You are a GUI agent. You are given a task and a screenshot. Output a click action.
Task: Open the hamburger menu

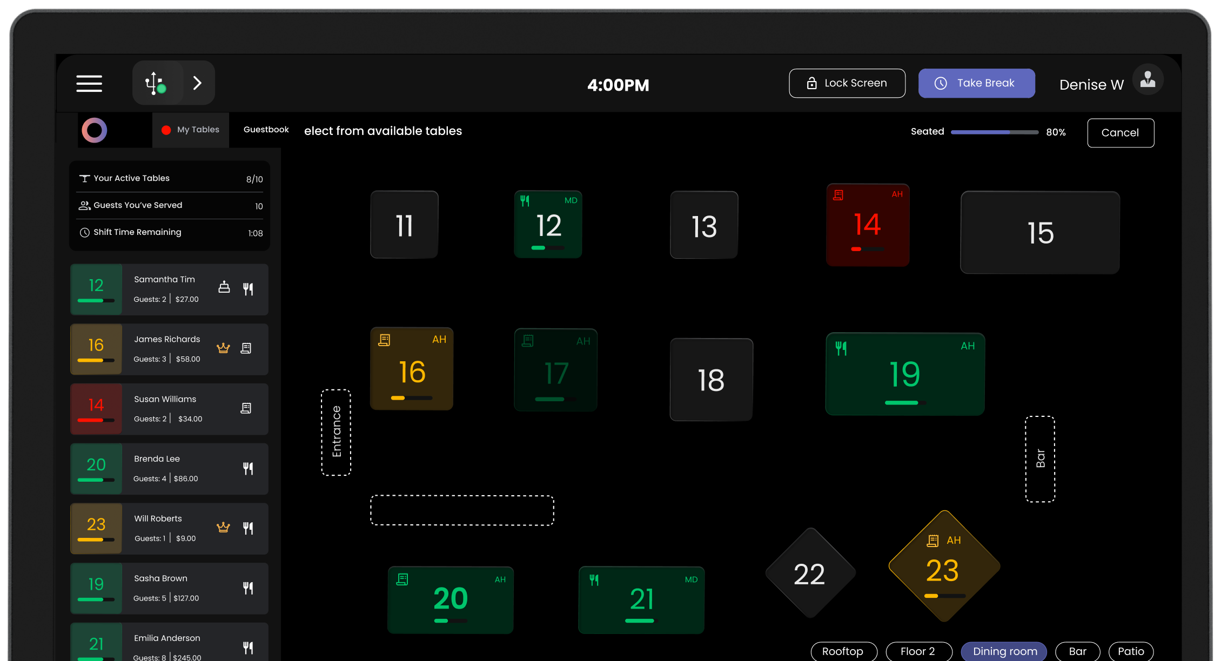pyautogui.click(x=89, y=84)
